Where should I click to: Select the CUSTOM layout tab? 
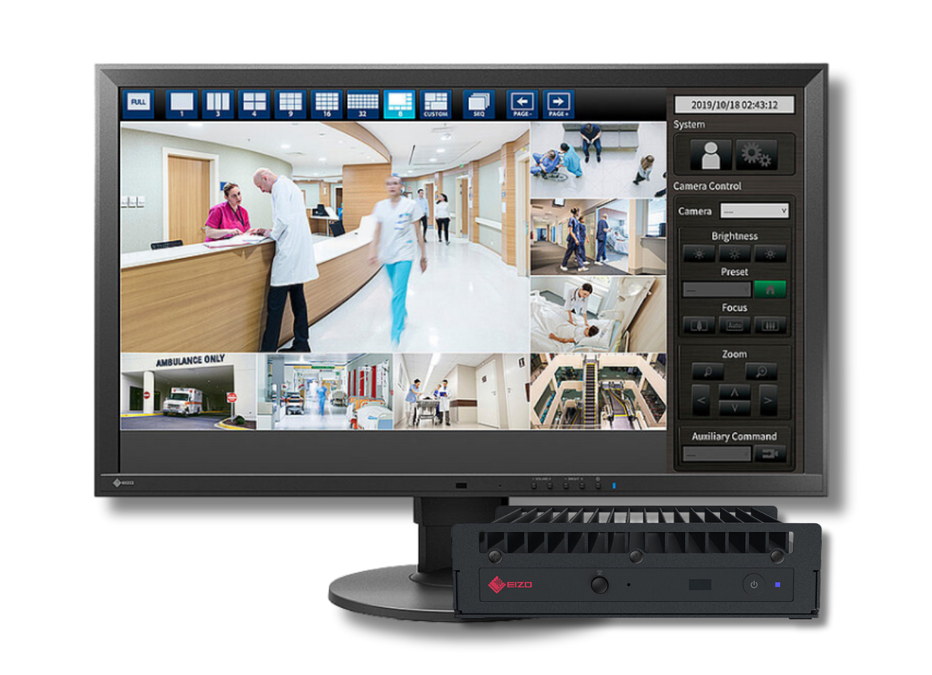[x=436, y=104]
